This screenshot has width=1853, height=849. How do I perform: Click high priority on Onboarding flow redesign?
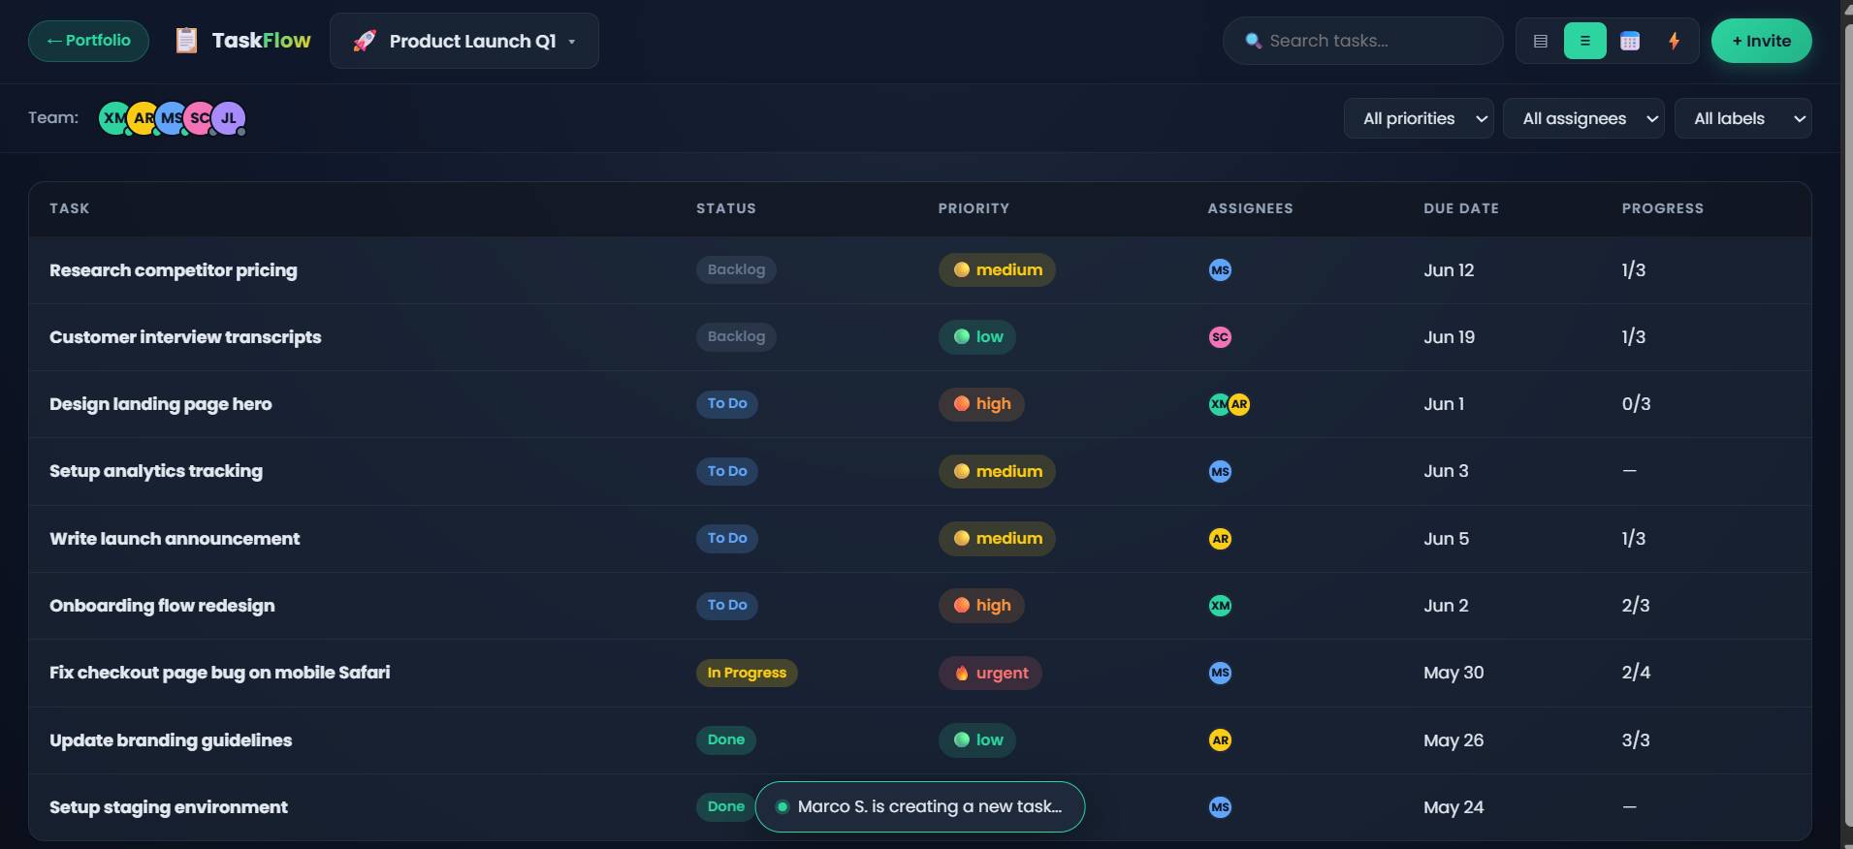[x=981, y=606]
